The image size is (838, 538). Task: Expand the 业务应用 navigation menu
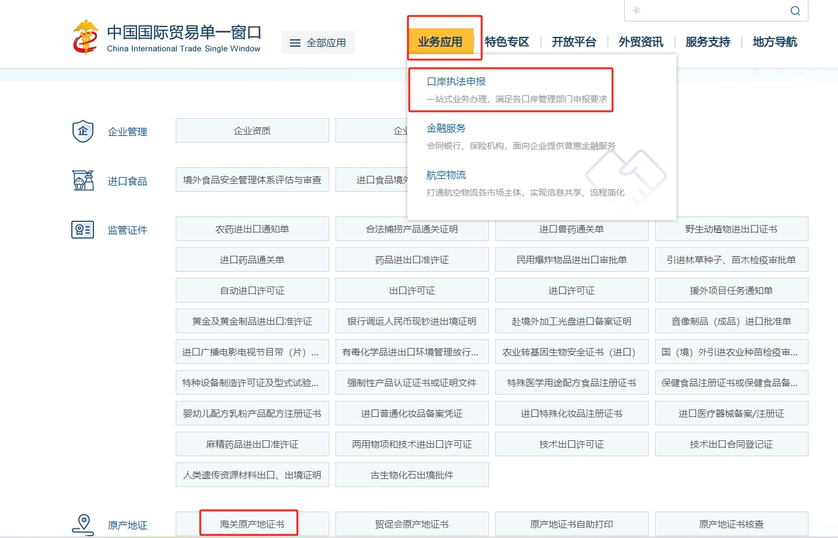coord(440,42)
